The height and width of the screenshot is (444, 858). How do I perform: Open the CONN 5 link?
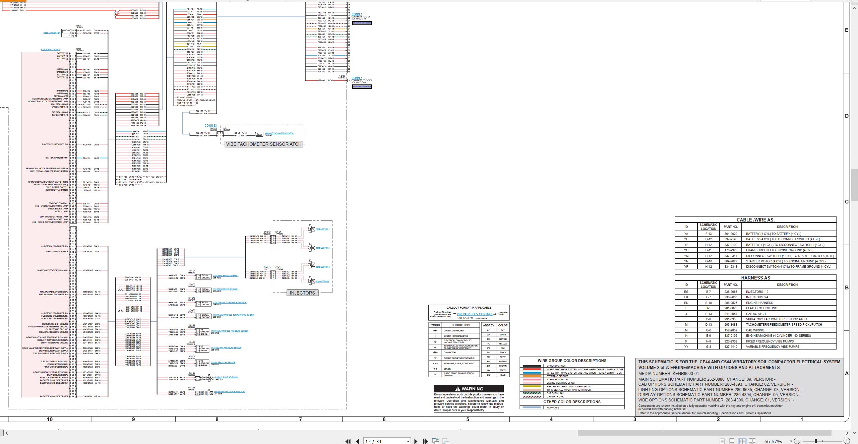click(x=357, y=78)
